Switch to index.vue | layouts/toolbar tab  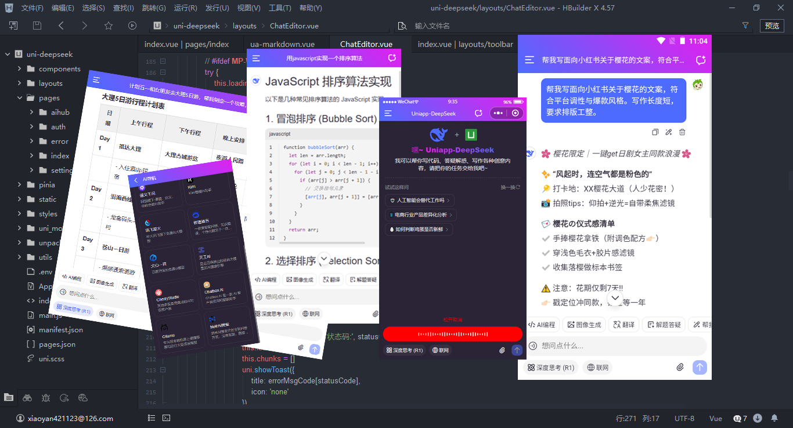pos(465,44)
